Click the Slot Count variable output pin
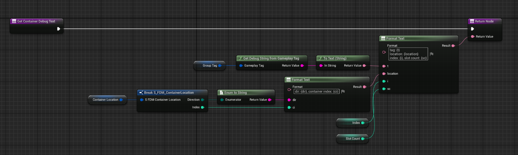Image resolution: width=518 pixels, height=155 pixels. click(x=363, y=139)
